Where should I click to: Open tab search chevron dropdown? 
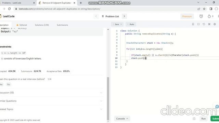click(198, 2)
